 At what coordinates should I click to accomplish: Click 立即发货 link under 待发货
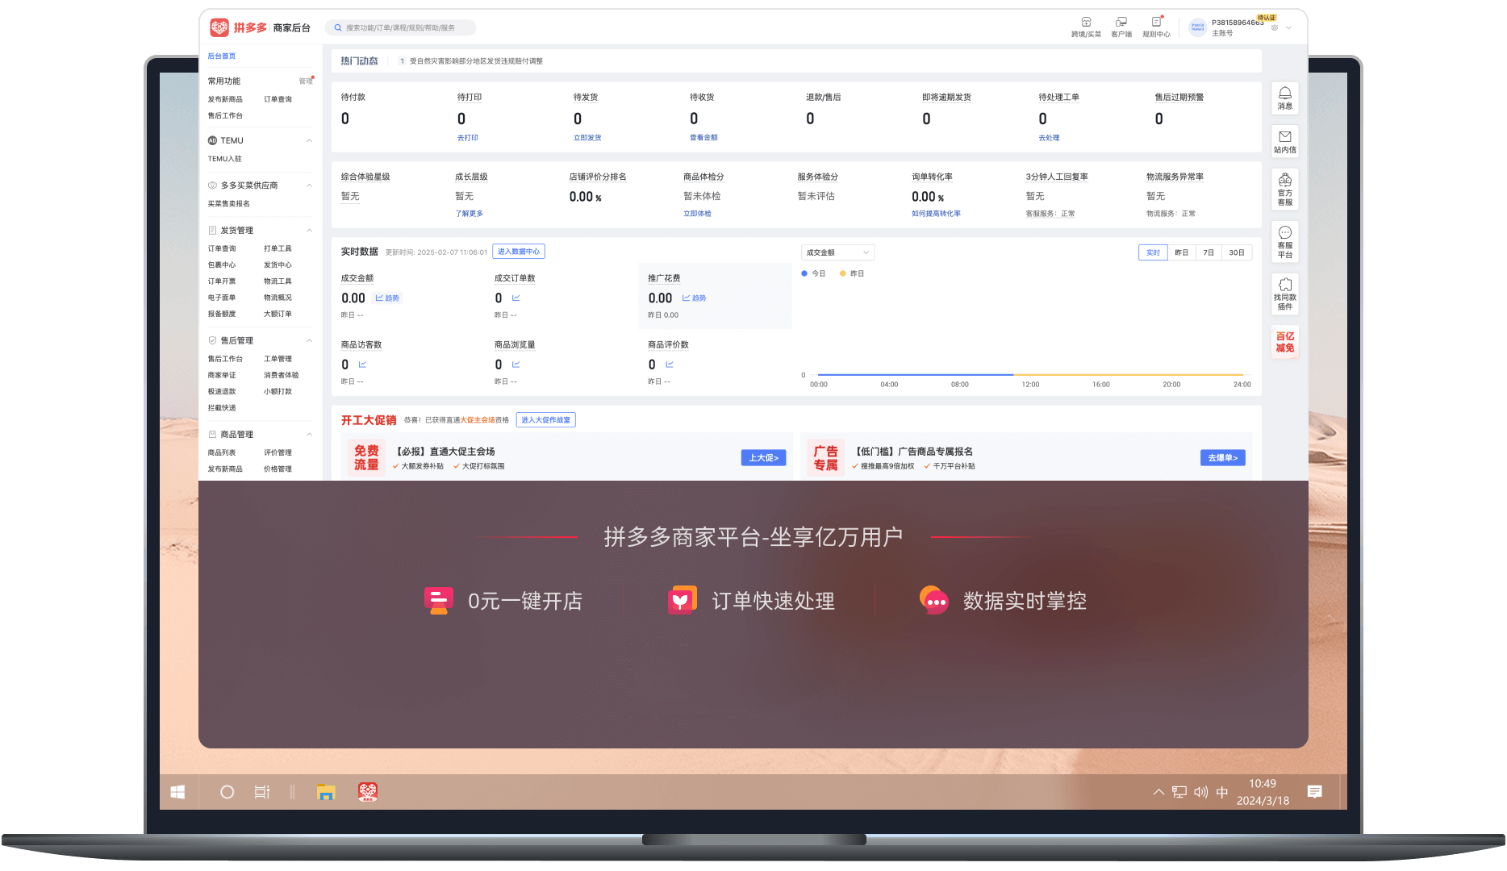pos(587,138)
